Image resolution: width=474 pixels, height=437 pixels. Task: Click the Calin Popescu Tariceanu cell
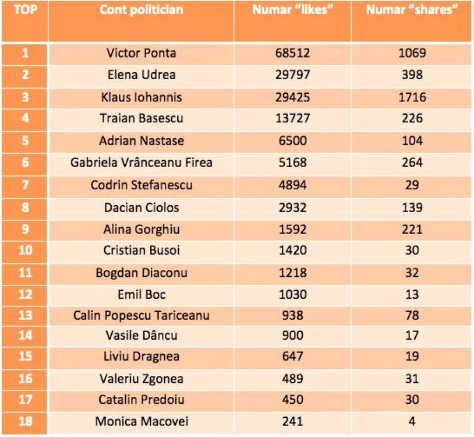pos(141,316)
